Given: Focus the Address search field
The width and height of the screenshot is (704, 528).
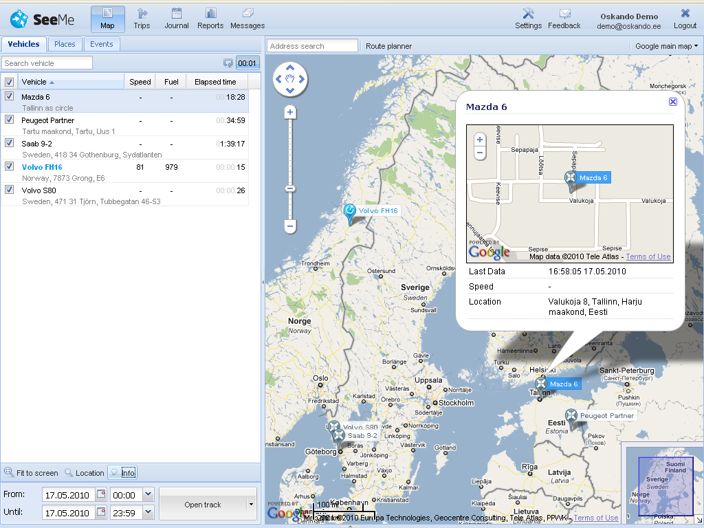Looking at the screenshot, I should pos(313,46).
